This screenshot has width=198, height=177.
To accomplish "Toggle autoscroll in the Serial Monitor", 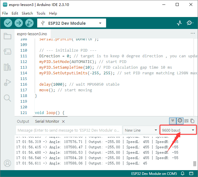I will [x=173, y=121].
